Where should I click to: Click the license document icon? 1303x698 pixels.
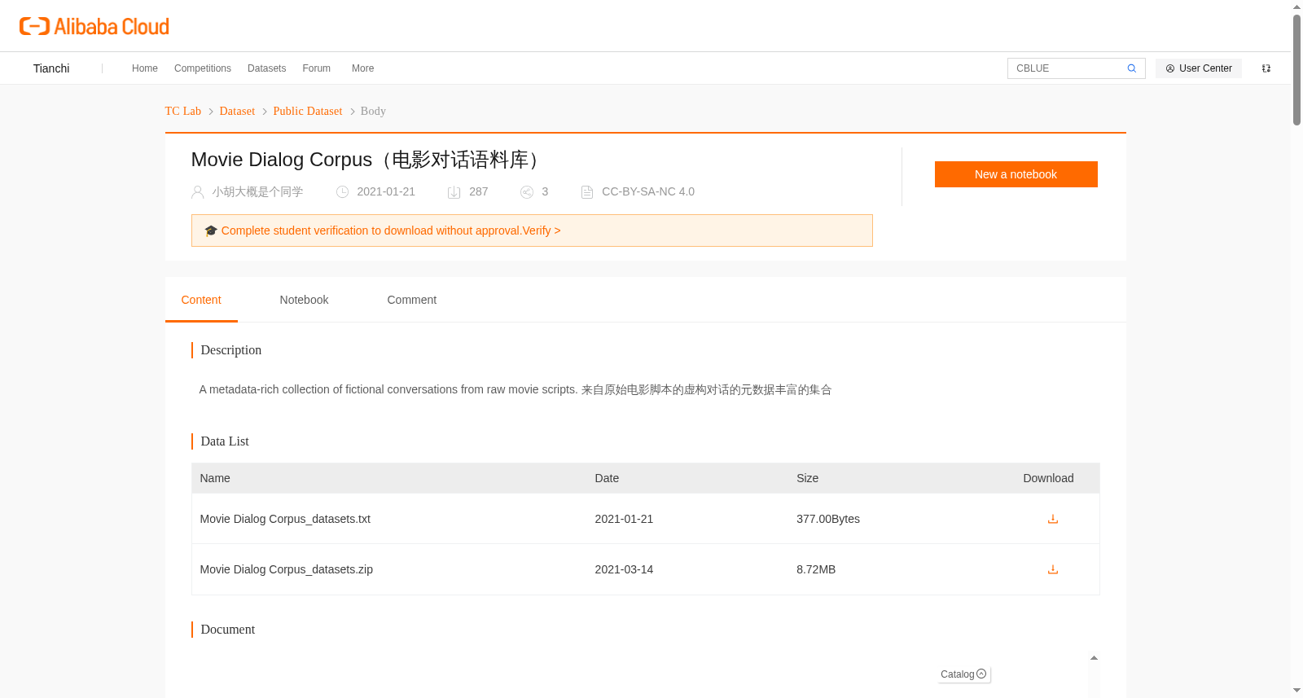[586, 192]
